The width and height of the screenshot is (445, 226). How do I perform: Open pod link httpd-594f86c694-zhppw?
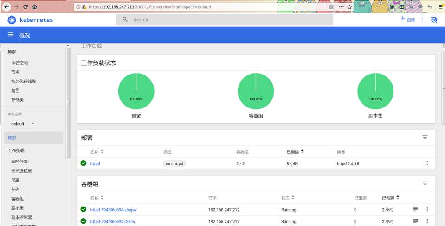[x=114, y=210]
